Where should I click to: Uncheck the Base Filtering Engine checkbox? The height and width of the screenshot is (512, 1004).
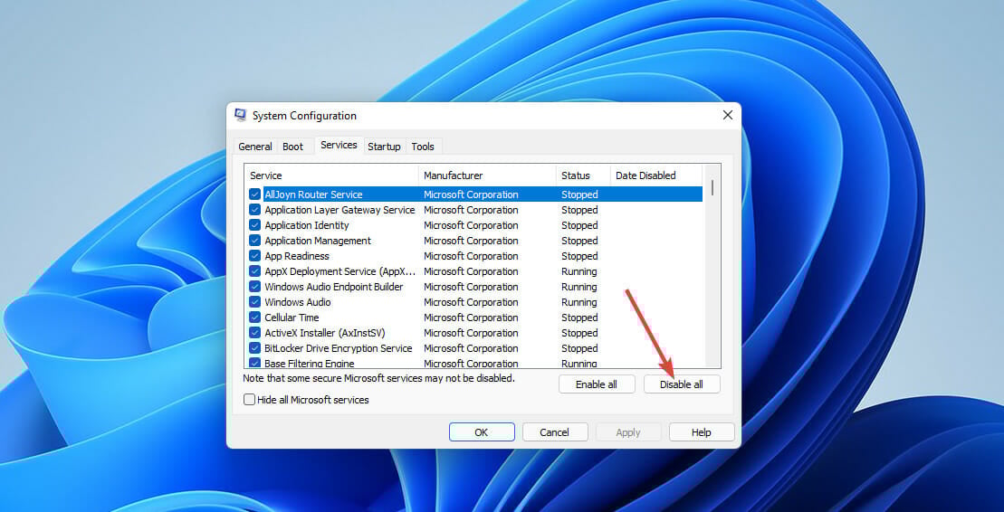pyautogui.click(x=254, y=363)
